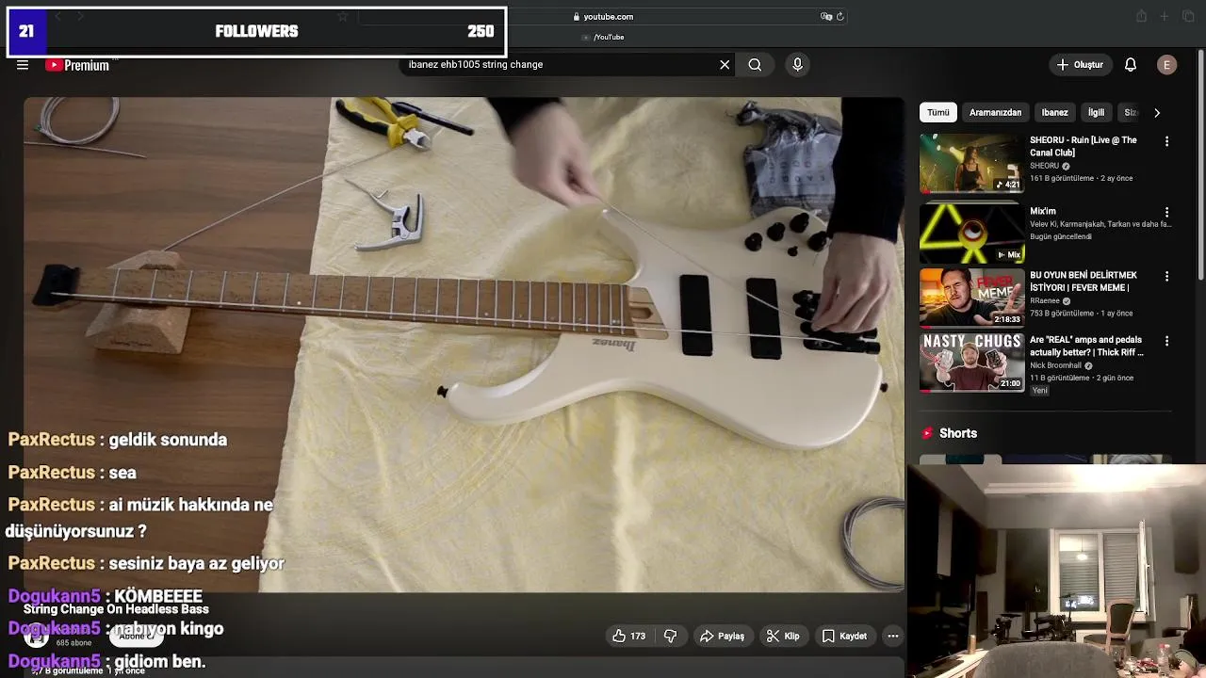Open the Oluştur create button
The image size is (1206, 678).
1080,65
